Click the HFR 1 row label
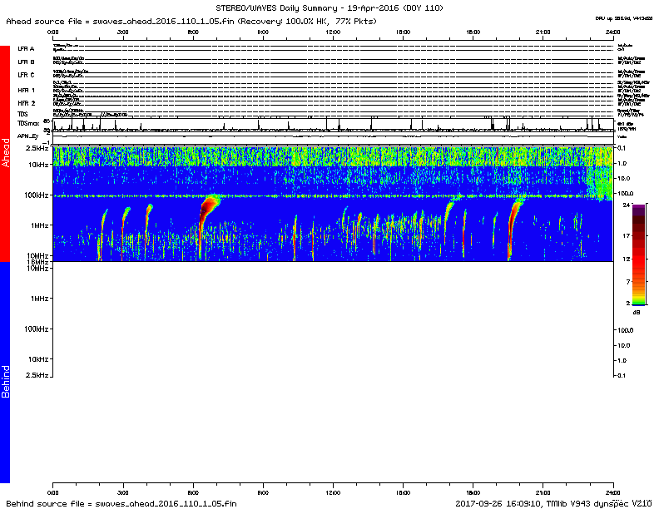 27,89
